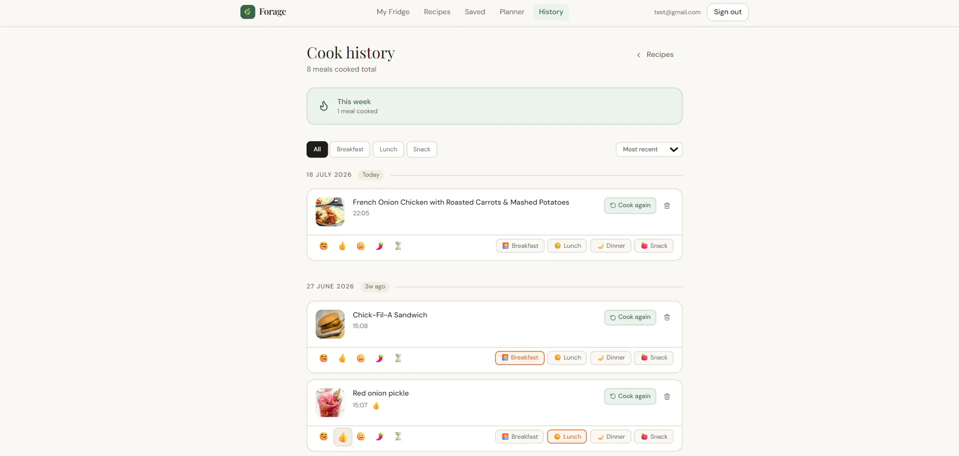
Task: Rate Red onion pickle with yummy face
Action: tap(324, 437)
